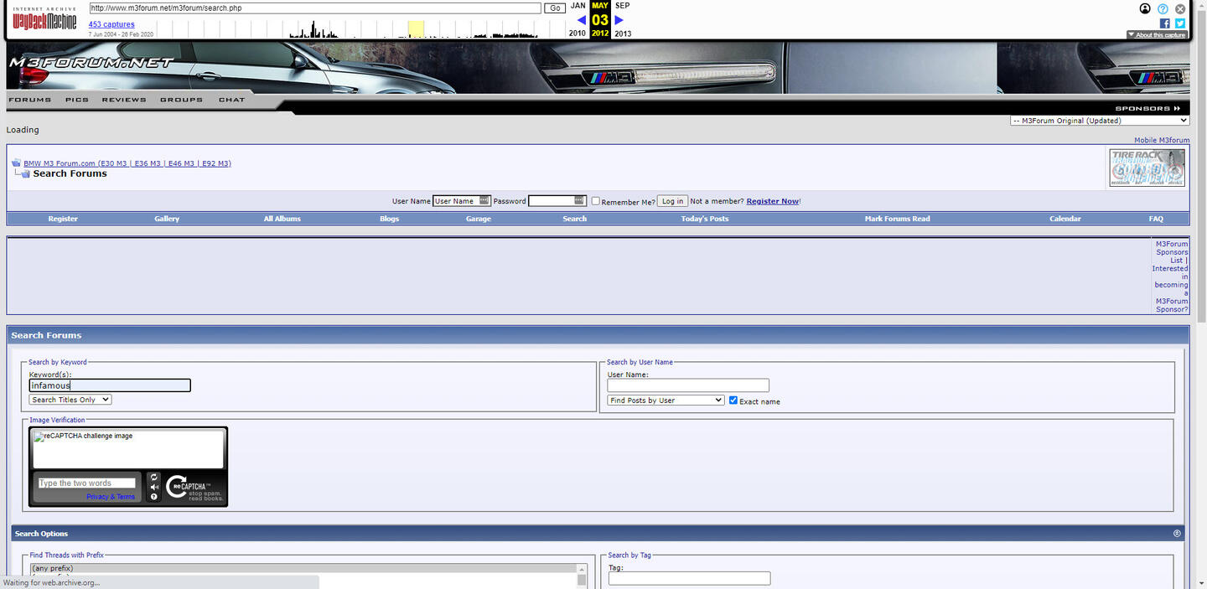The width and height of the screenshot is (1207, 589).
Task: Click the Log in button
Action: (x=672, y=201)
